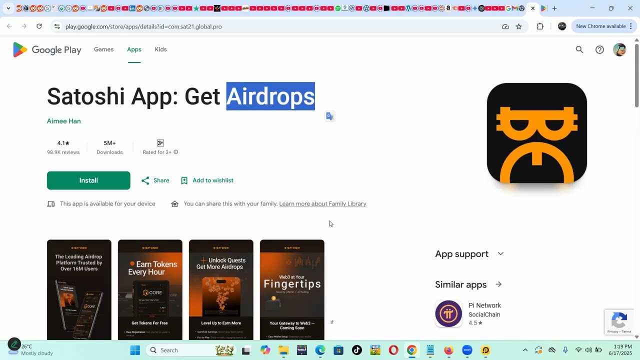Click the reCAPTCHA Privacy link
640x360 pixels.
612,331
